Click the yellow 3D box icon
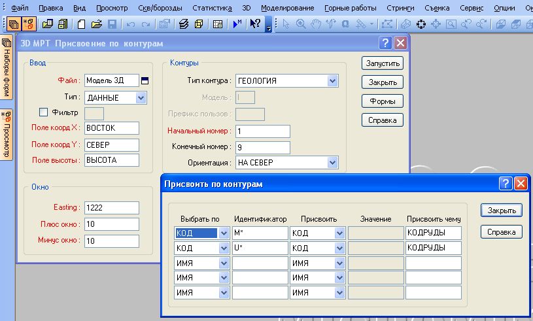Image resolution: width=533 pixels, height=321 pixels. pyautogui.click(x=199, y=24)
